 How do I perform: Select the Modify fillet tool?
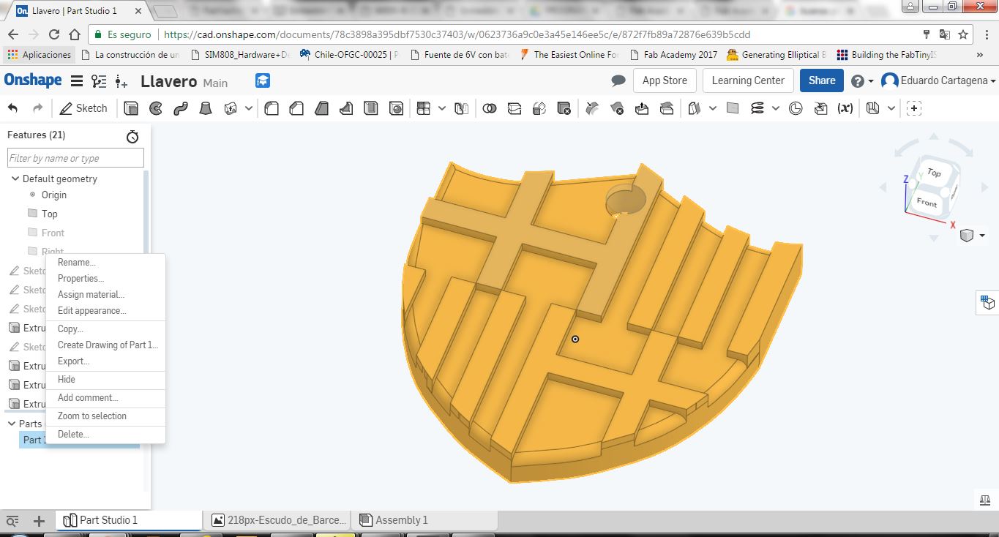[592, 108]
